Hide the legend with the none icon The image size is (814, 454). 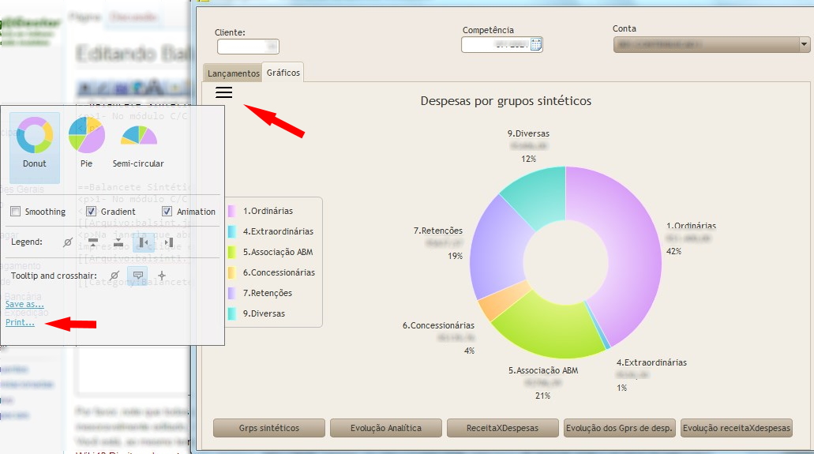68,242
